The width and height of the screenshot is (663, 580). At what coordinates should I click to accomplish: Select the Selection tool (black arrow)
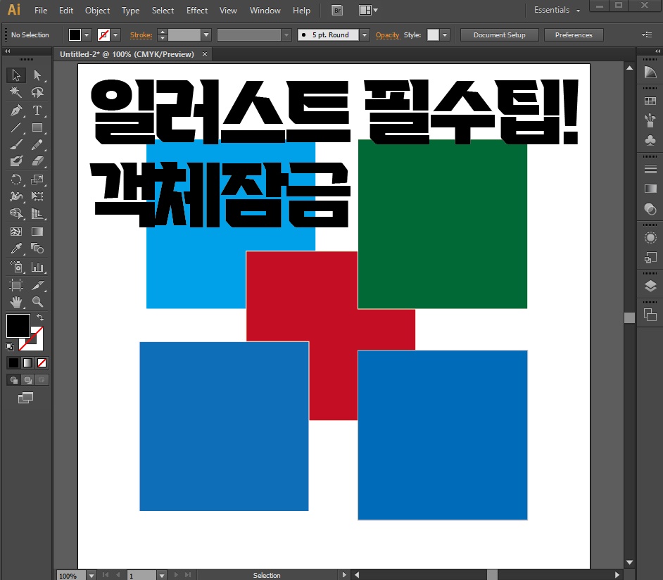tap(16, 75)
